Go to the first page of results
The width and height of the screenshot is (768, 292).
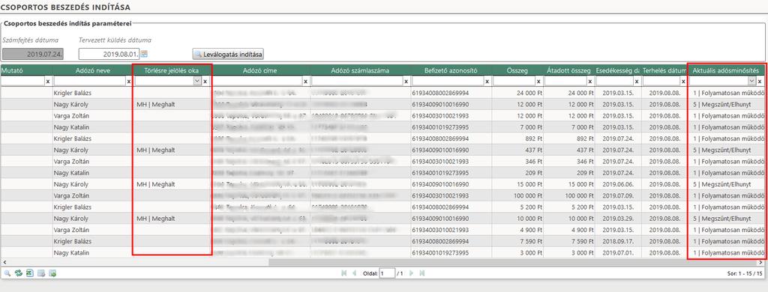[x=344, y=273]
